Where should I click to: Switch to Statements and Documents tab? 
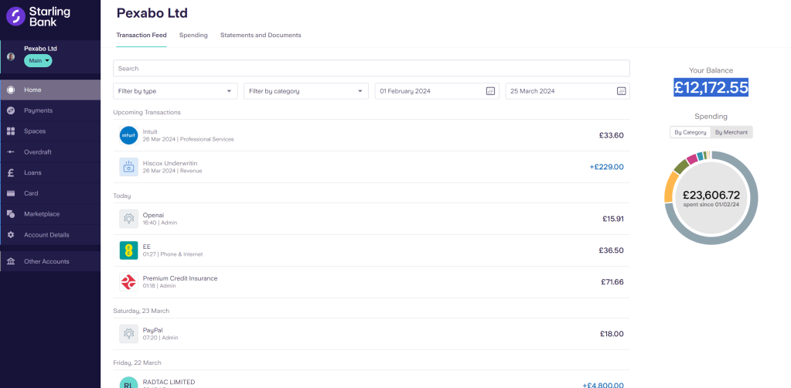[x=261, y=36]
